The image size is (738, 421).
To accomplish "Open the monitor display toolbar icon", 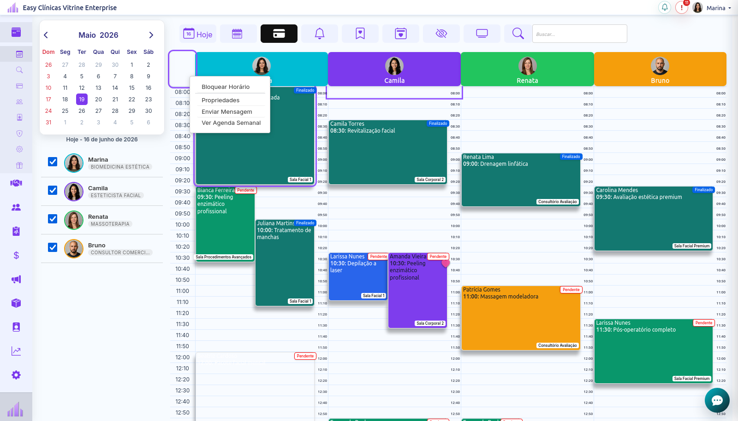I will pyautogui.click(x=482, y=34).
